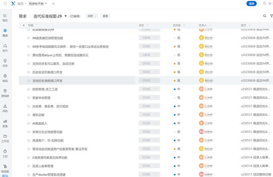The height and width of the screenshot is (177, 273).
Task: Open status dropdown for 管家申诉管理
Action: (149, 98)
